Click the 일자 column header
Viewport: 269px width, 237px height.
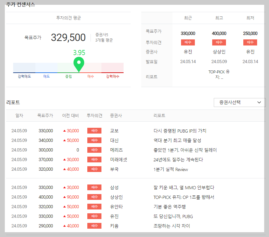click(x=19, y=116)
